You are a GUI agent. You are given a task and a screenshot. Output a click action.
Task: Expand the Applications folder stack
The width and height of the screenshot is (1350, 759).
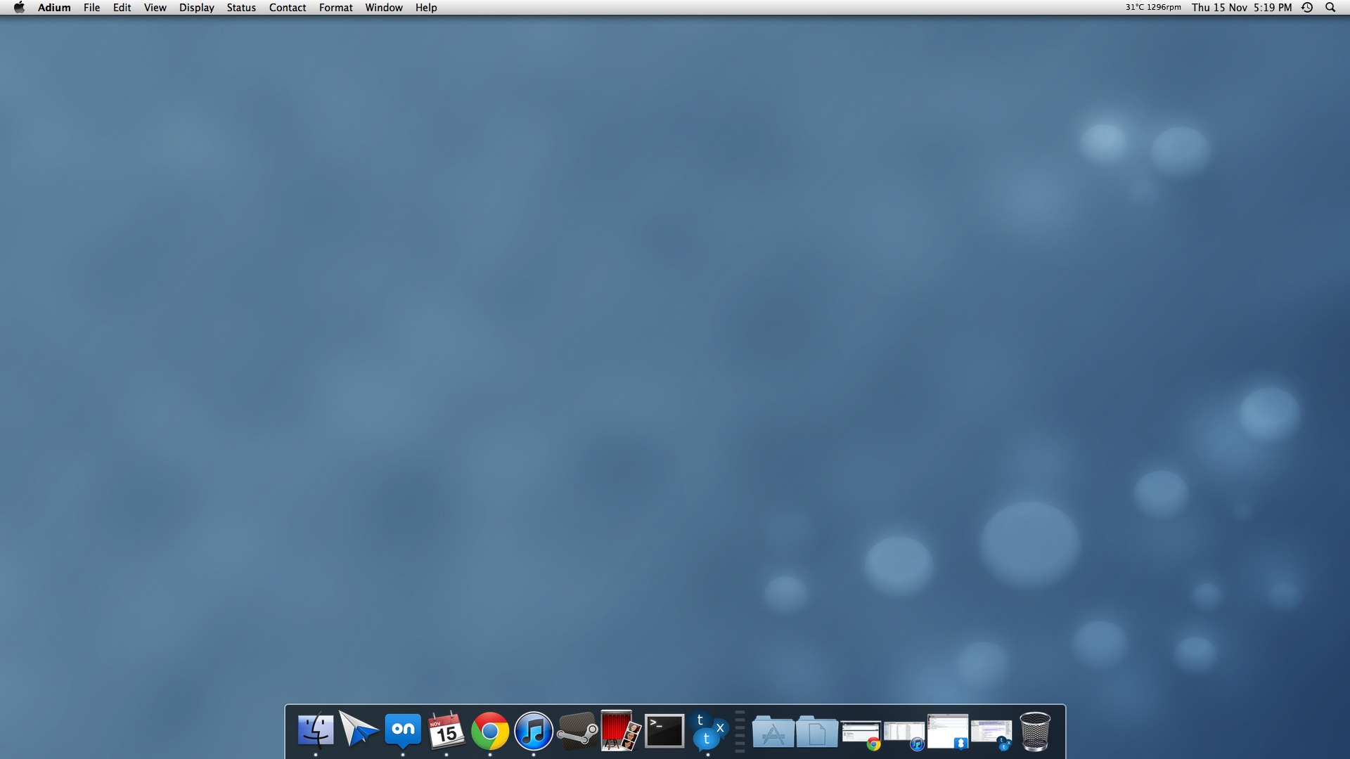pyautogui.click(x=773, y=732)
